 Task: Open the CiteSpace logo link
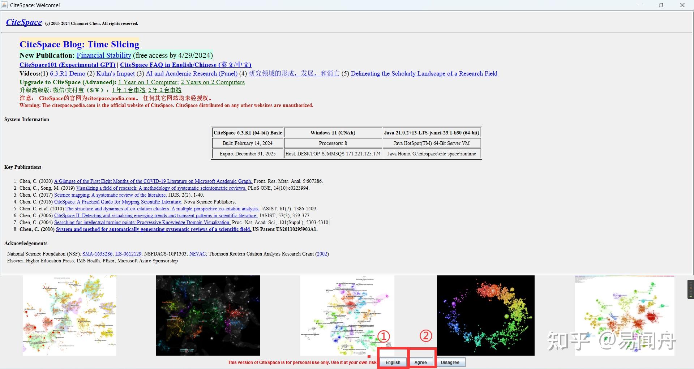tap(24, 22)
